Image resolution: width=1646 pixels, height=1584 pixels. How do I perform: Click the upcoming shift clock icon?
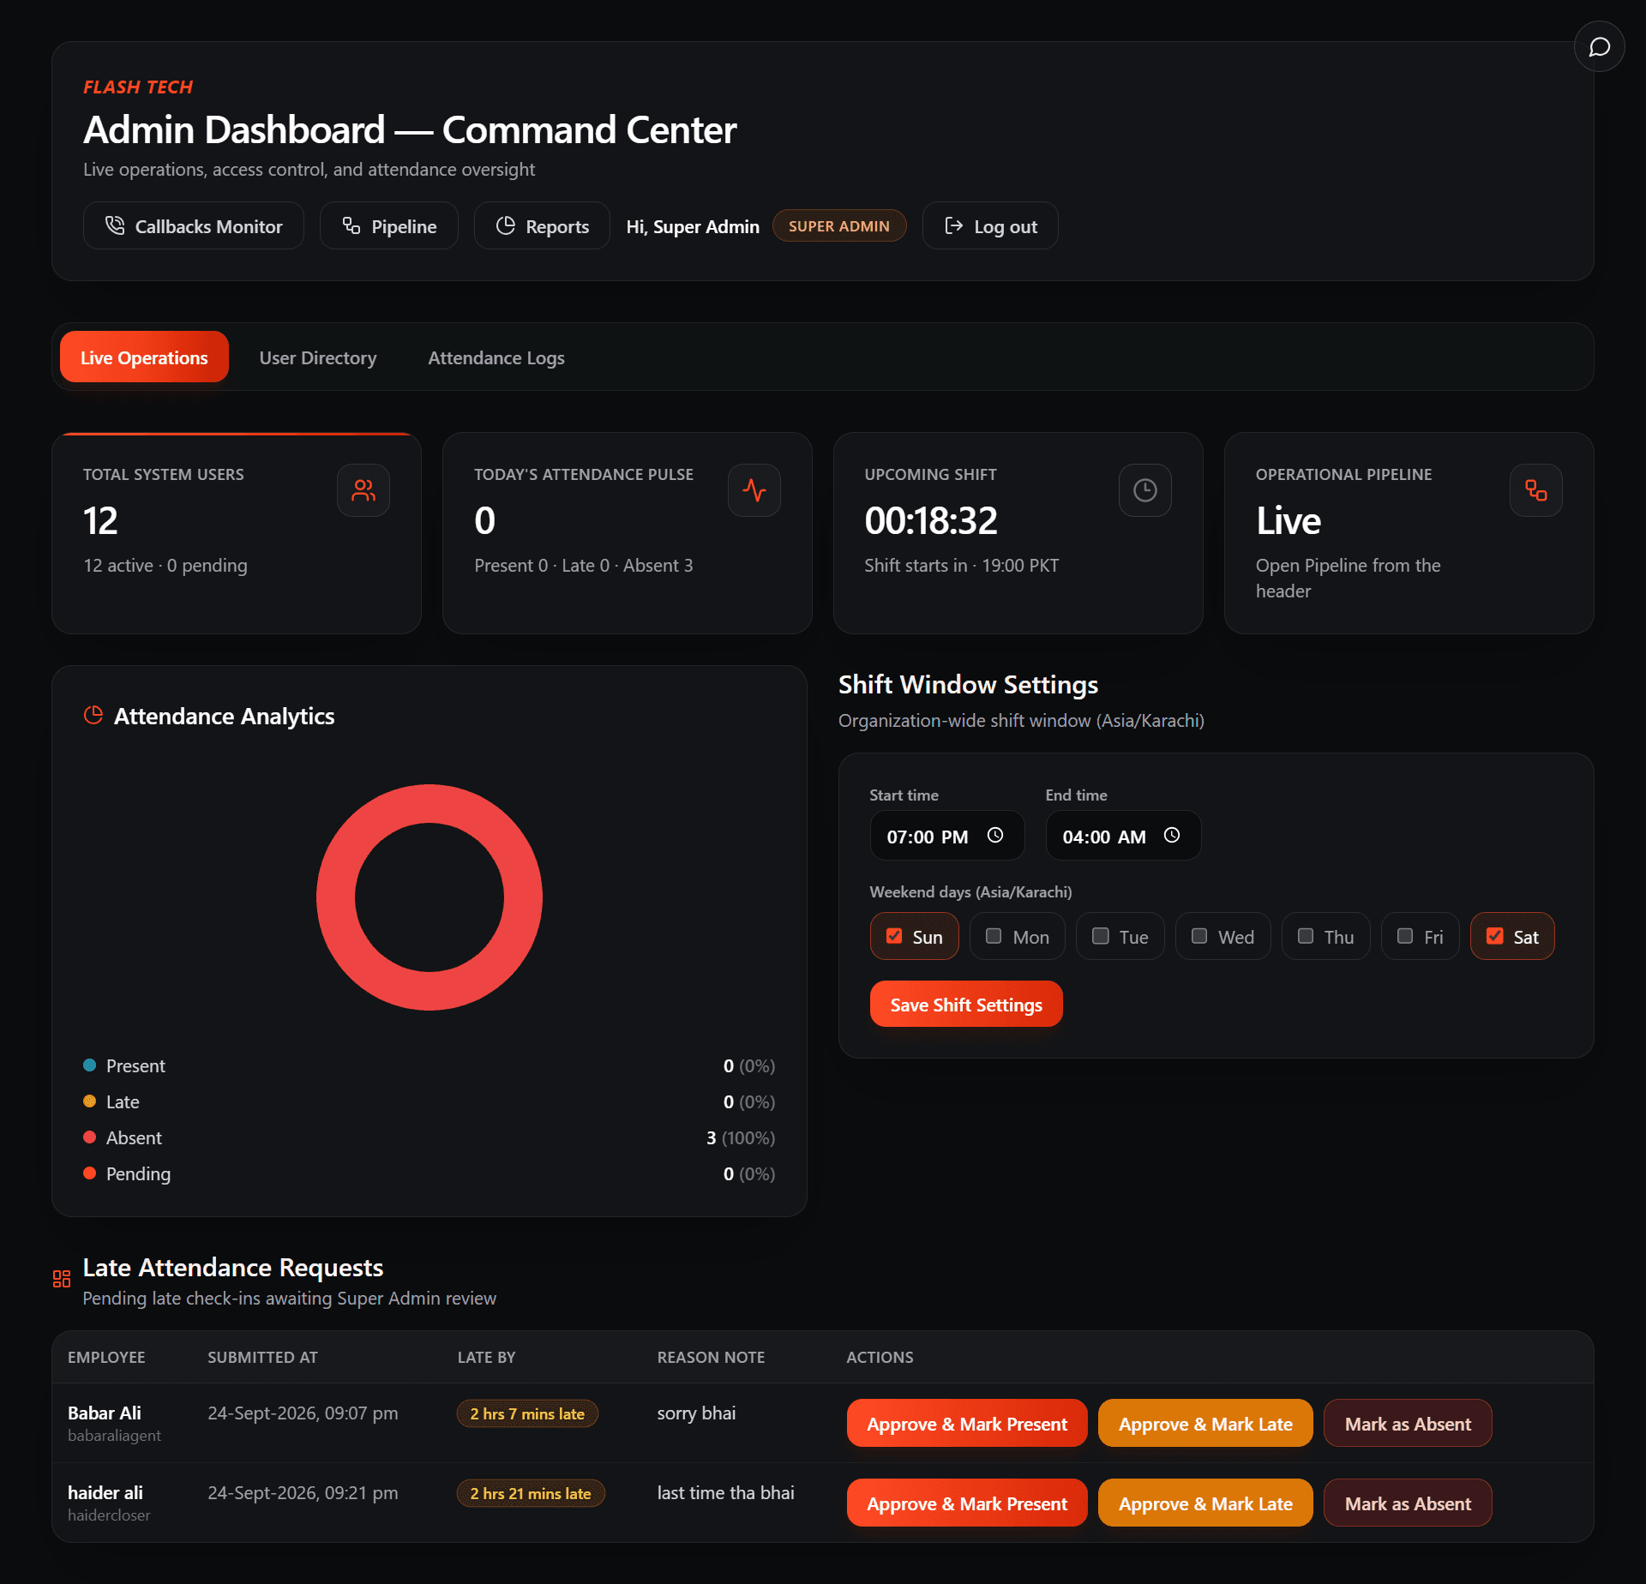(1145, 490)
